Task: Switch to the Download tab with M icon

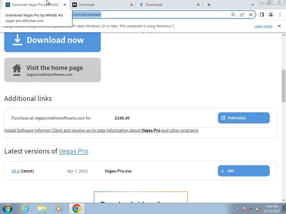Action: pyautogui.click(x=102, y=5)
